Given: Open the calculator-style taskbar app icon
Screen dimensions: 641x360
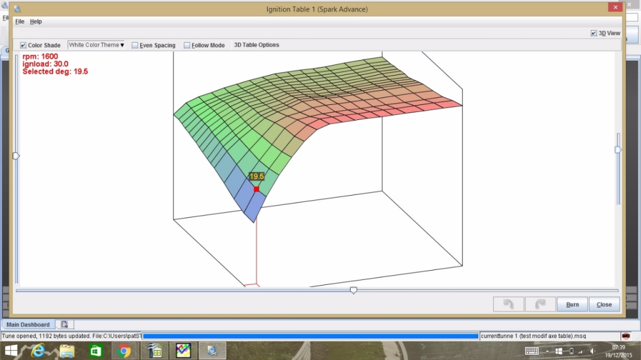Looking at the screenshot, I should tap(155, 351).
